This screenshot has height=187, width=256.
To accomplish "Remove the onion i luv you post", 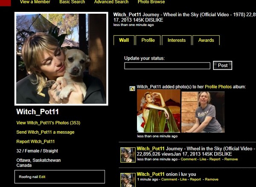I will tap(212, 179).
